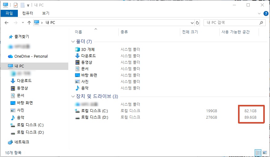Open the 컴퓨터 ribbon tab

coord(28,13)
